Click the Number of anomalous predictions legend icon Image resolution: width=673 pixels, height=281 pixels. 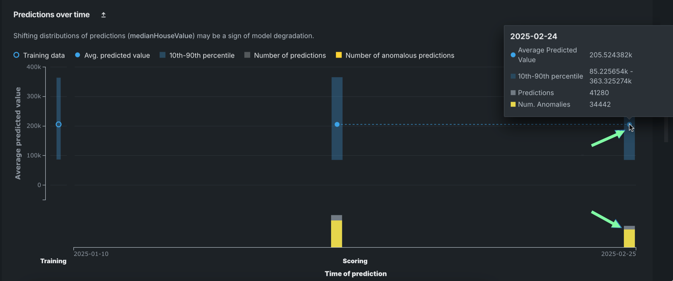pos(339,55)
